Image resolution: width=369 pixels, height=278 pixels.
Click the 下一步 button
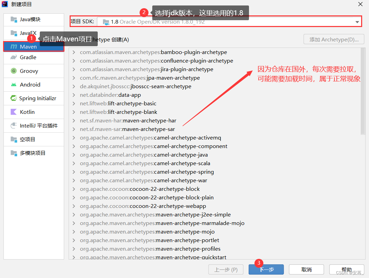click(266, 269)
